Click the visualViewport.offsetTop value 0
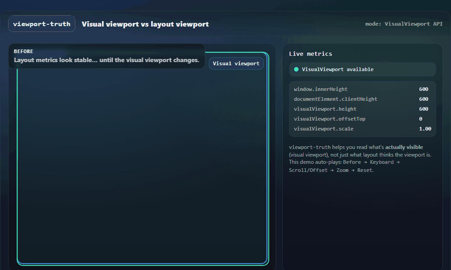Viewport: 451px width, 270px height. pyautogui.click(x=420, y=119)
